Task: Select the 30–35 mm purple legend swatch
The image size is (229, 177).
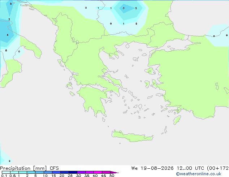Action: 81,172
